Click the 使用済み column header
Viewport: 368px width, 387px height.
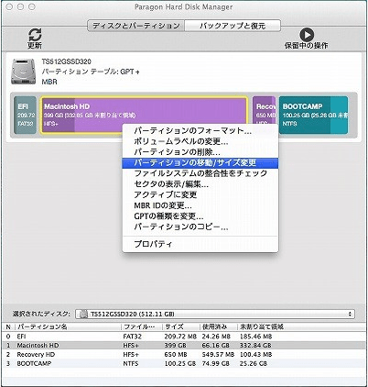[219, 326]
